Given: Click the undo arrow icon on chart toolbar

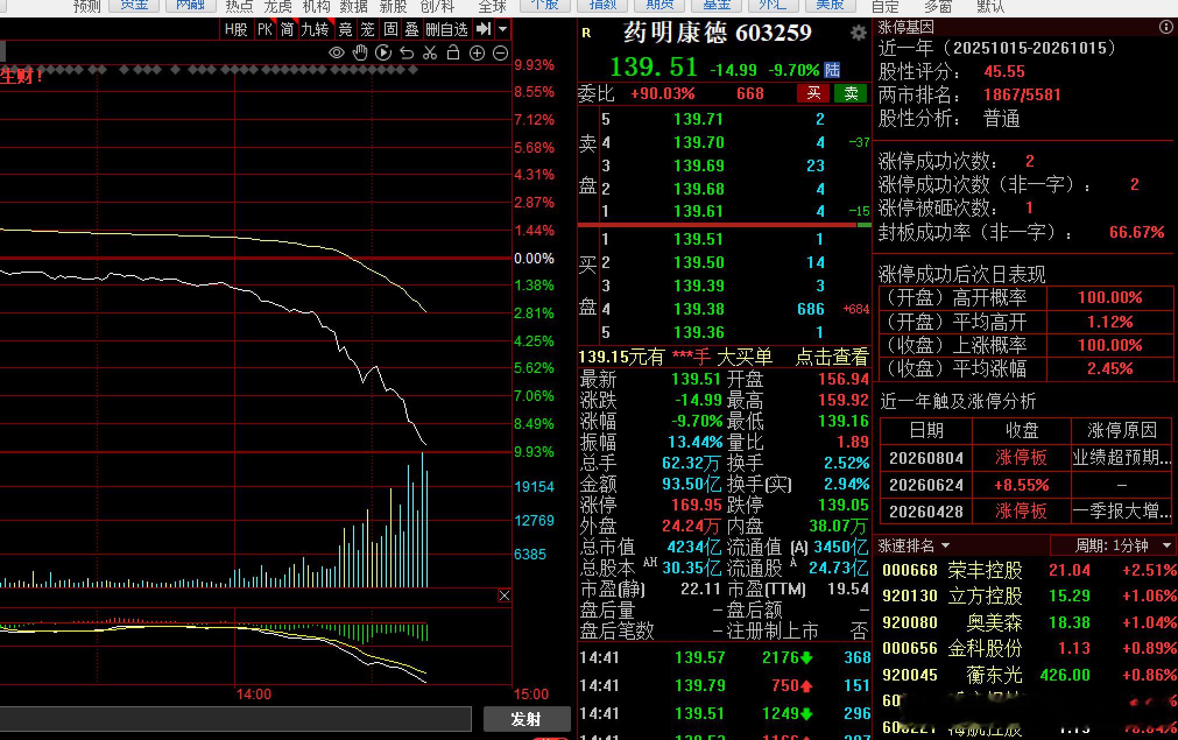Looking at the screenshot, I should click(407, 53).
